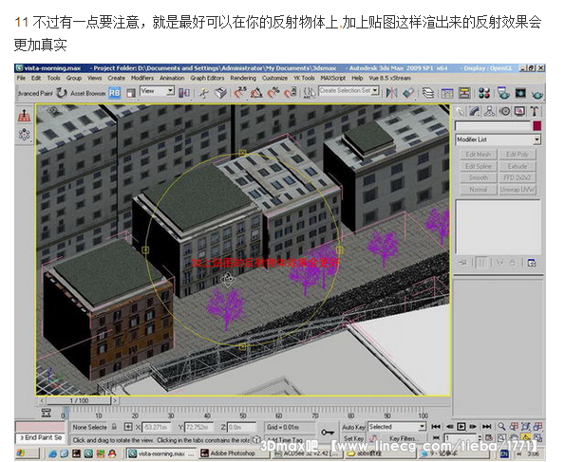Click the Set Key button
Screen dimensions: 565x462
[x=353, y=438]
